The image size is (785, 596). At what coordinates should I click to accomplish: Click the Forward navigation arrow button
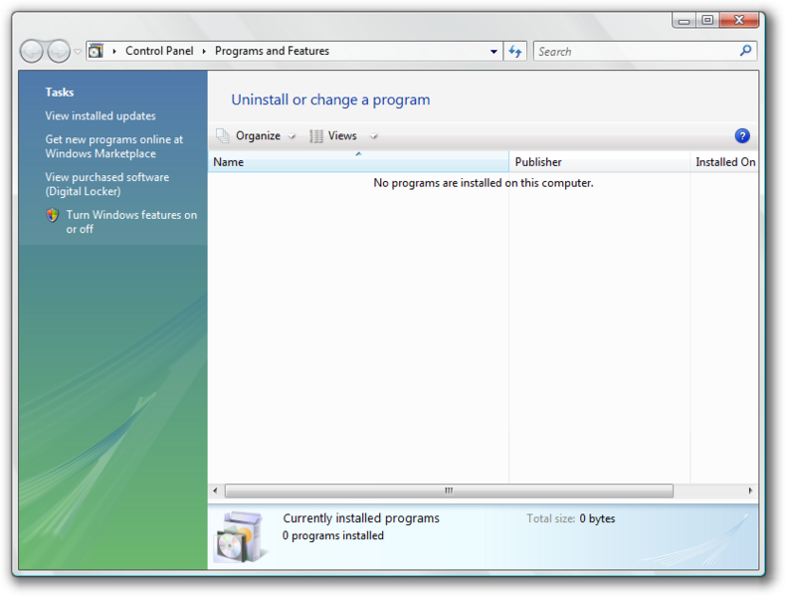point(58,51)
